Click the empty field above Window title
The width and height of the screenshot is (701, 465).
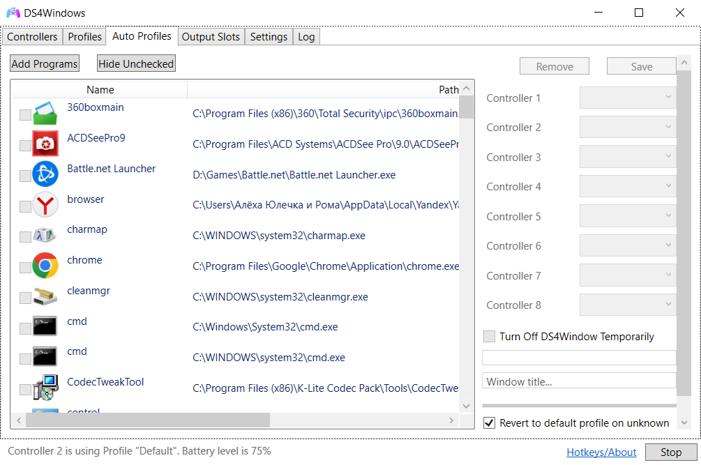click(579, 358)
